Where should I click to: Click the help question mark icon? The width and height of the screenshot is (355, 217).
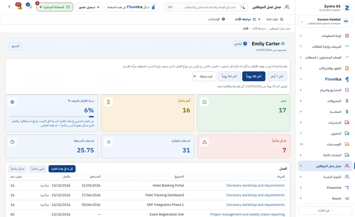pyautogui.click(x=9, y=7)
